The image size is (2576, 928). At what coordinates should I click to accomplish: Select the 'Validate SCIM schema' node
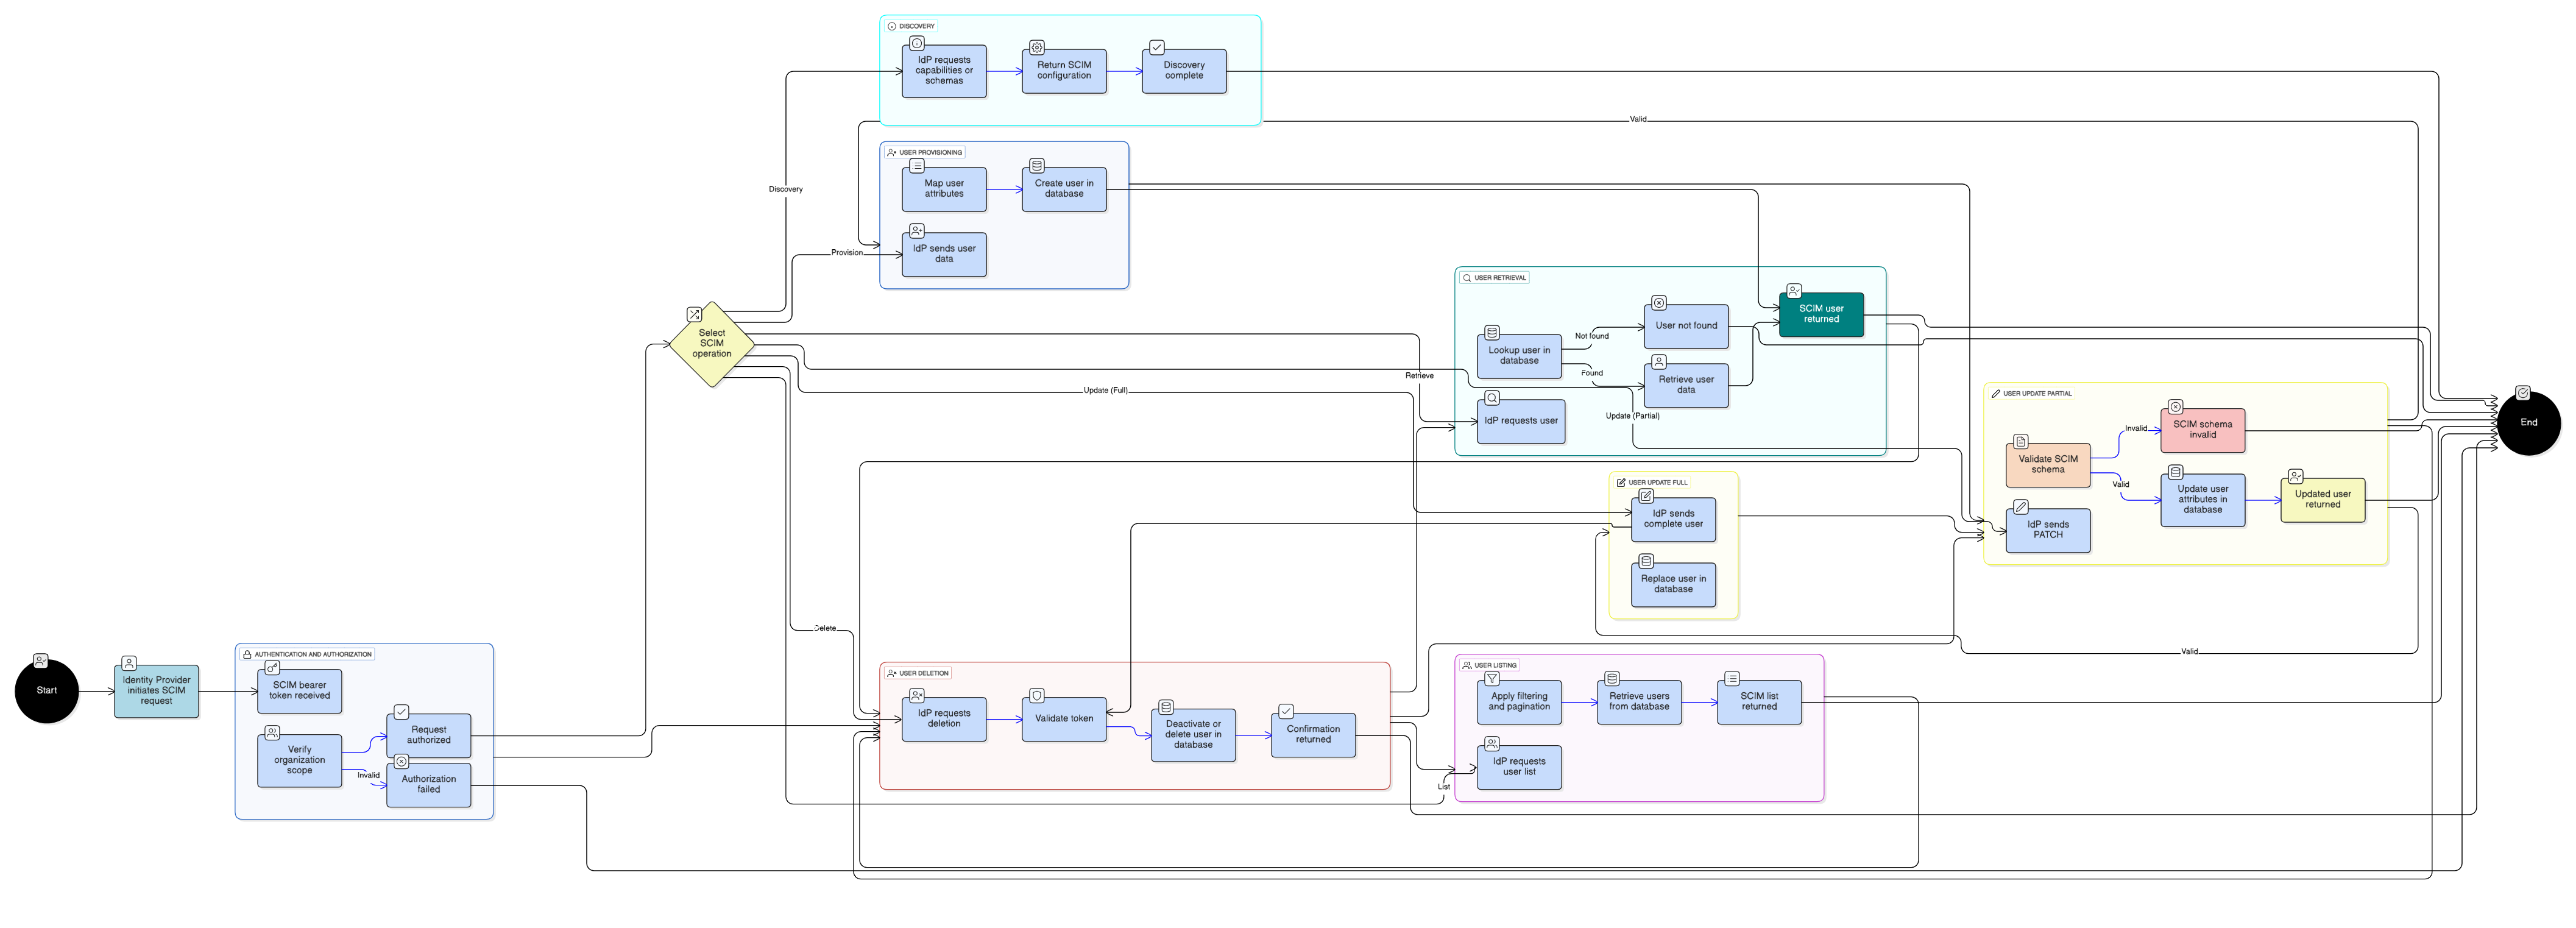coord(2048,464)
